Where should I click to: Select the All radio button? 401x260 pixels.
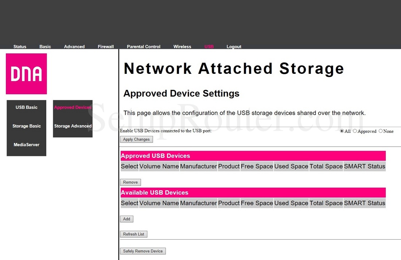click(x=342, y=131)
